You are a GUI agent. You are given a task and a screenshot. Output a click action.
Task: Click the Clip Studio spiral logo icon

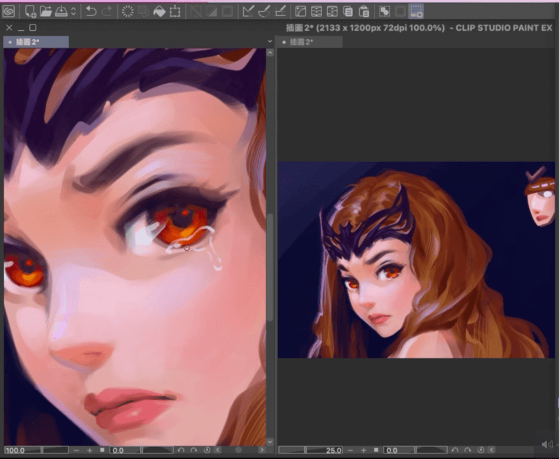8,11
